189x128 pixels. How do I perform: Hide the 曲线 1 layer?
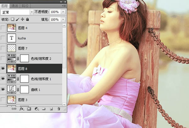pos(3,89)
